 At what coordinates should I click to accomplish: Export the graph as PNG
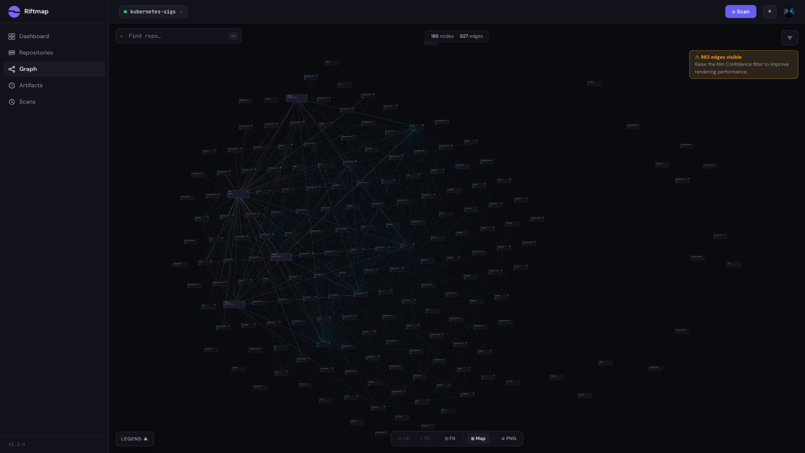pyautogui.click(x=509, y=439)
